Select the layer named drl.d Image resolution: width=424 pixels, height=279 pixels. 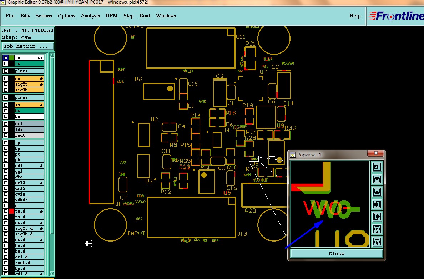29,257
